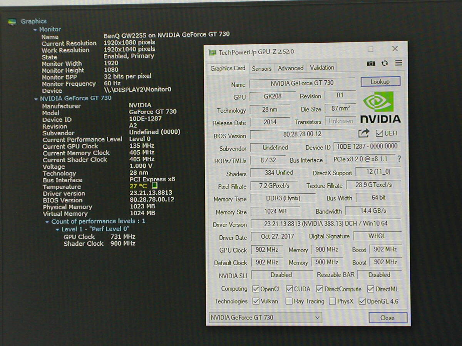
Task: Toggle the OpenGL 4.6 checkbox
Action: point(362,301)
